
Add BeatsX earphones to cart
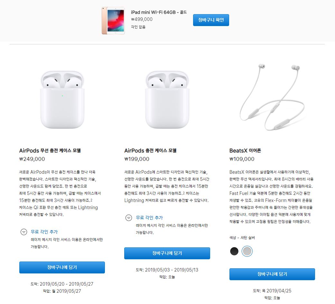(x=272, y=274)
